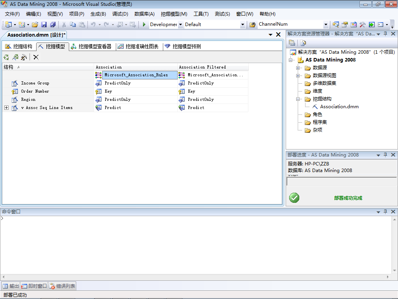Open the Default platform dropdown
Screen dimensions: 398x299
[x=243, y=25]
